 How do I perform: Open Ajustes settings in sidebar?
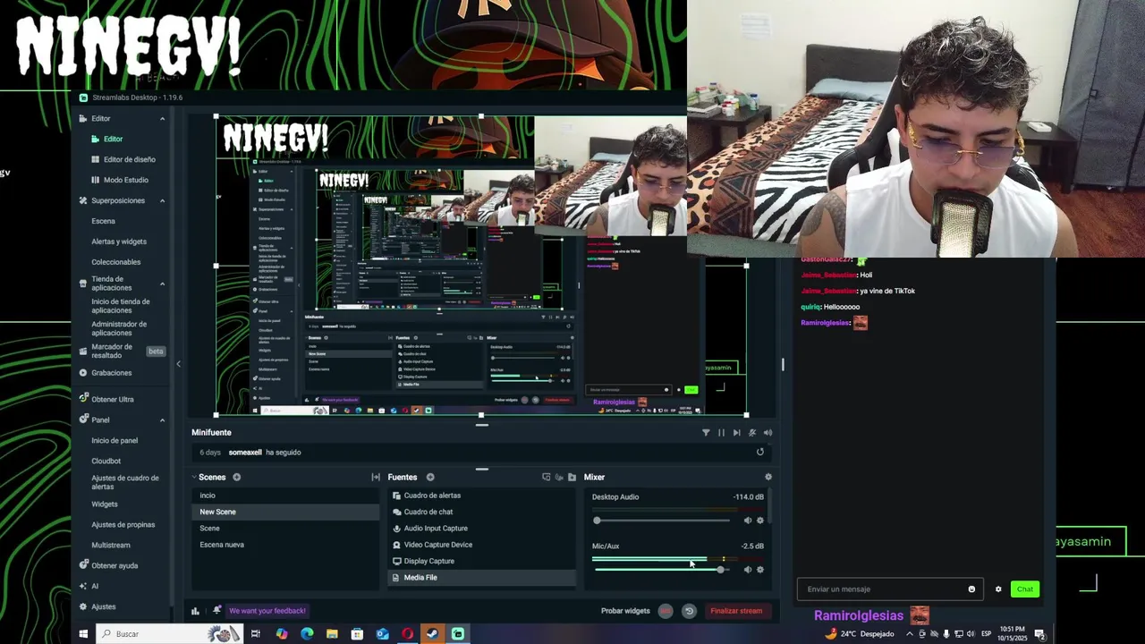click(103, 606)
